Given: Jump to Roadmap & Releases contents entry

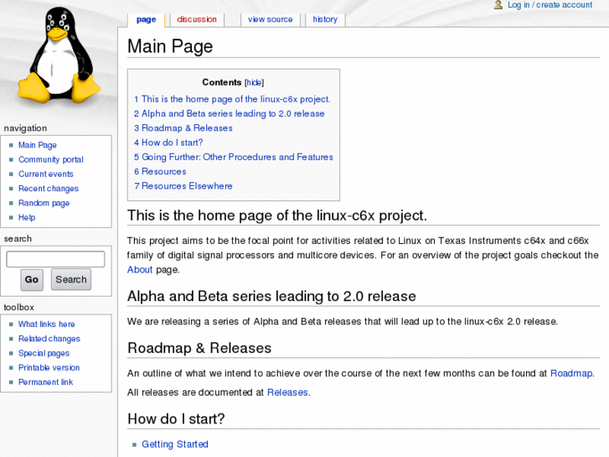Looking at the screenshot, I should 183,128.
